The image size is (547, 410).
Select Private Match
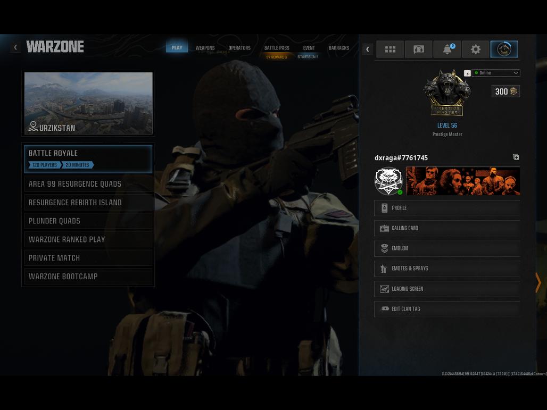pos(88,258)
